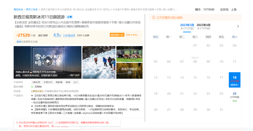Viewport: 253px width, 131px height.
Task: Open 起价说明 price explanation
Action: 43,35
